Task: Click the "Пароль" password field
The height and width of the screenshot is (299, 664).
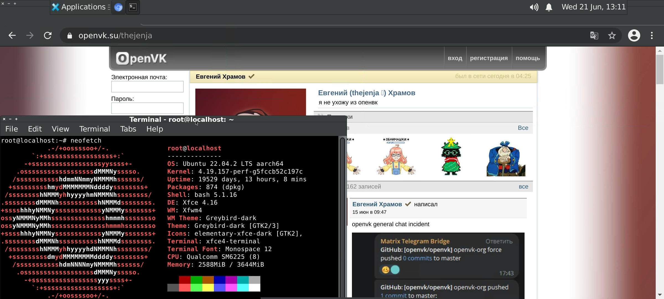Action: tap(147, 108)
